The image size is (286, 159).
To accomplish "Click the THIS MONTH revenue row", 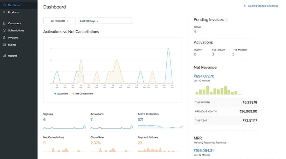I will point(226,102).
